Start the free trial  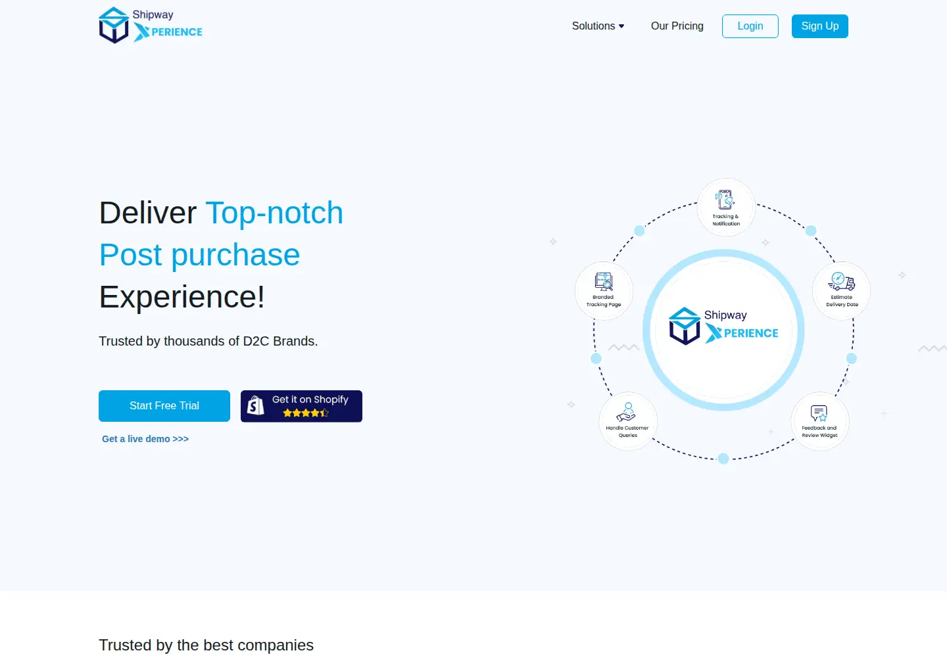tap(164, 406)
